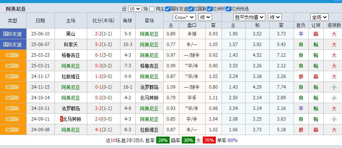Open the 0-3(0-2) score
The image size is (342, 148).
coord(103,66)
